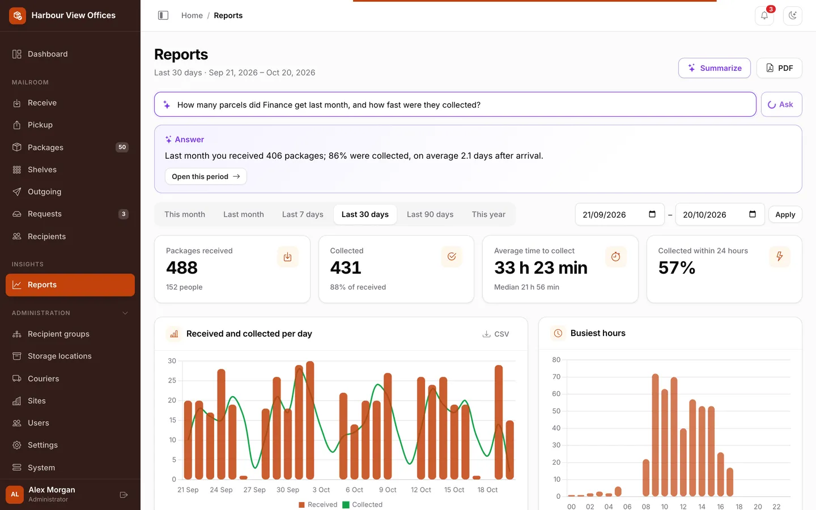
Task: Open the start date calendar picker
Action: 652,214
